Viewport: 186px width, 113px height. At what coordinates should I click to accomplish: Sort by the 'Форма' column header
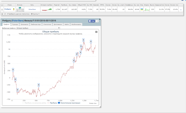coord(146,5)
